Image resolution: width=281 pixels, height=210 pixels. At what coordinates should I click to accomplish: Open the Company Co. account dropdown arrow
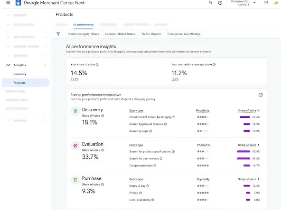[x=254, y=3]
